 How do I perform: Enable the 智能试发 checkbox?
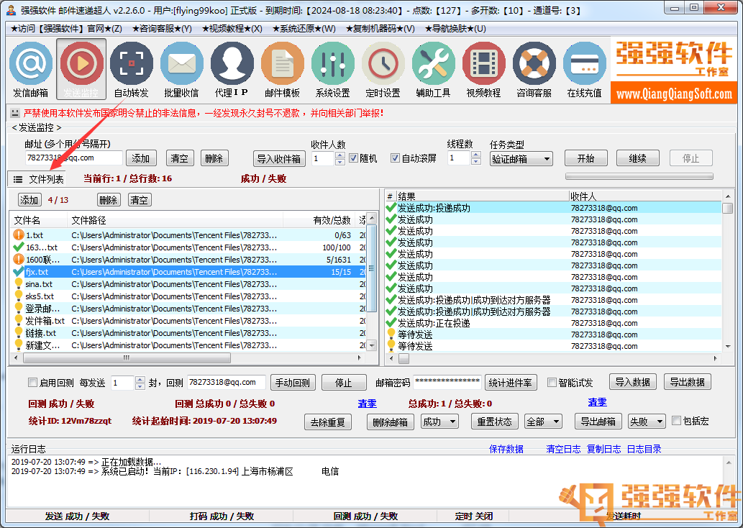tap(552, 383)
